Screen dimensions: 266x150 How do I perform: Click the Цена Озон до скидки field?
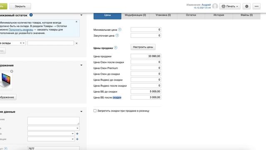(146, 74)
